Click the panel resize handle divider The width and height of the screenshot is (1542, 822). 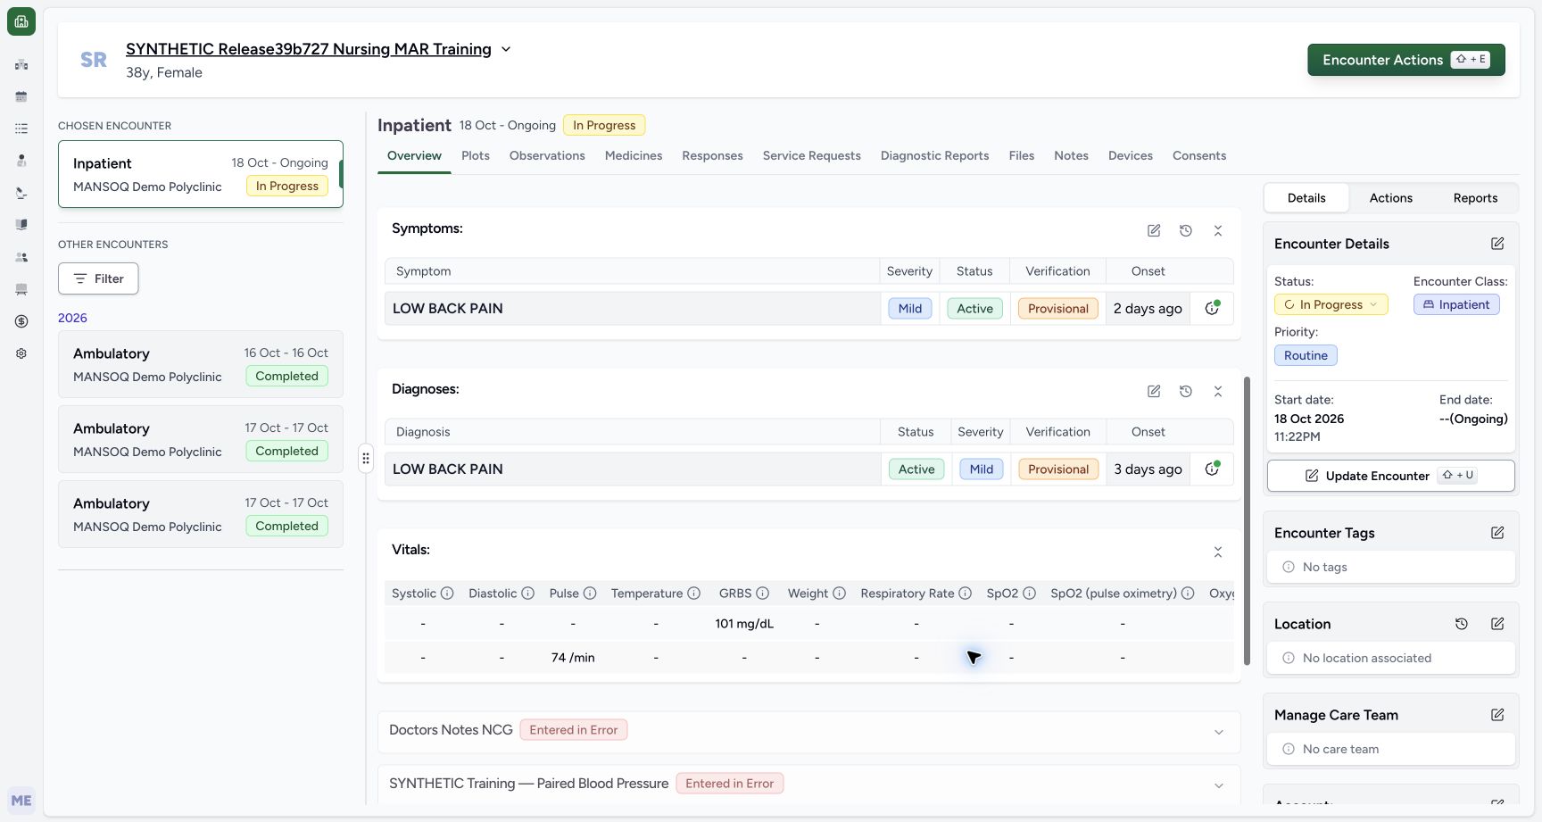click(365, 459)
